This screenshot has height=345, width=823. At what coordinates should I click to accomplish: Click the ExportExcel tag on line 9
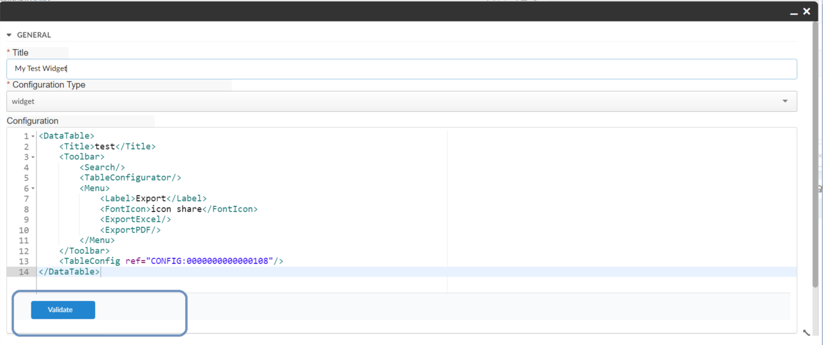[135, 220]
